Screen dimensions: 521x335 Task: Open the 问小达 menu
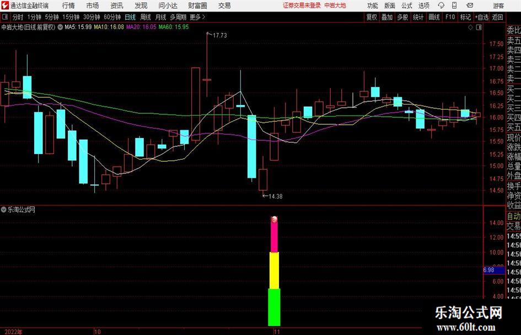pyautogui.click(x=168, y=6)
